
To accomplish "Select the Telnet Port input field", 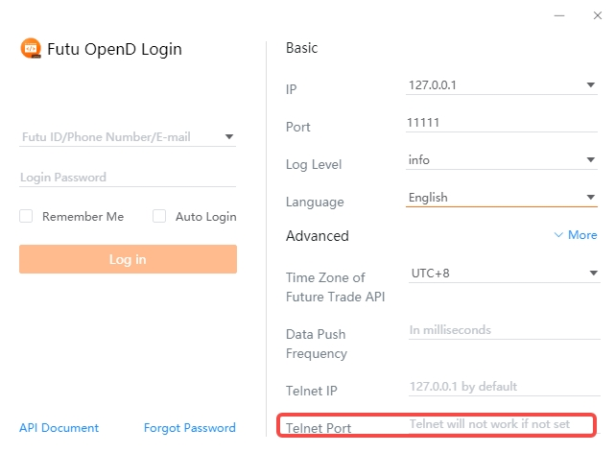I will [499, 423].
